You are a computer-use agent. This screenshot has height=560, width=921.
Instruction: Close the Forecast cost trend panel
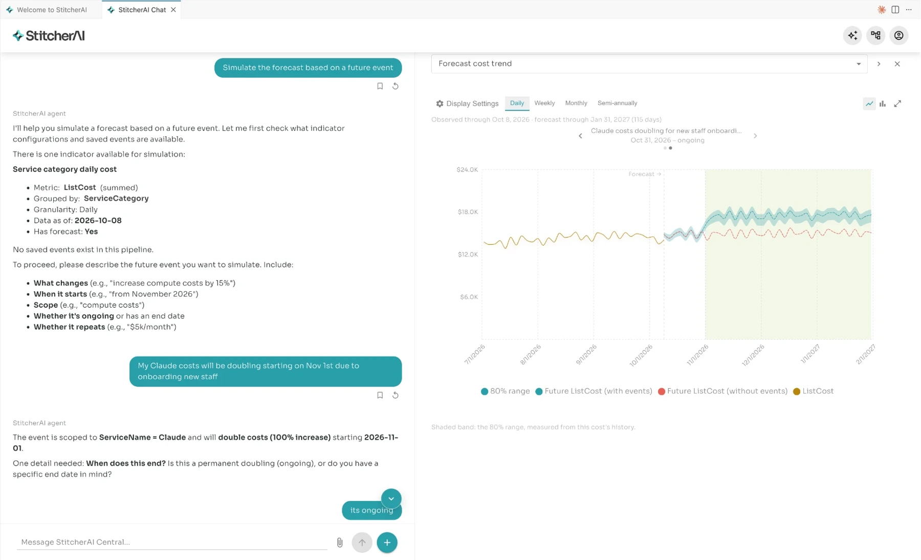[x=897, y=64]
